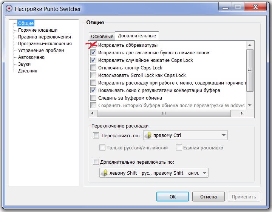Screen dimensions: 272x212
Task: Click the Отмена button
Action: pos(208,197)
